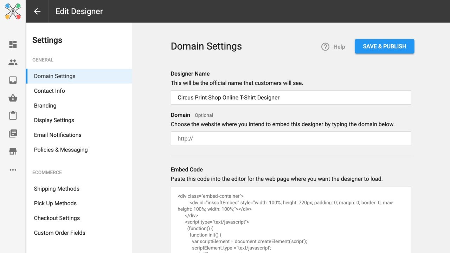Open the inbox tray icon
Image resolution: width=450 pixels, height=253 pixels.
click(13, 80)
